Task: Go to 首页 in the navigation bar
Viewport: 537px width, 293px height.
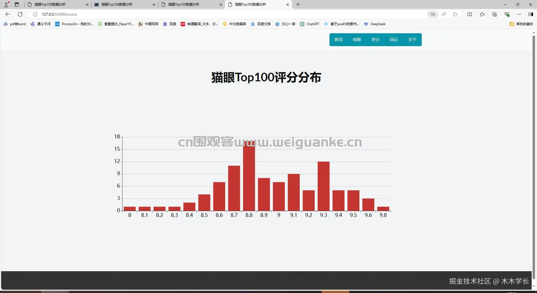Action: pos(338,40)
